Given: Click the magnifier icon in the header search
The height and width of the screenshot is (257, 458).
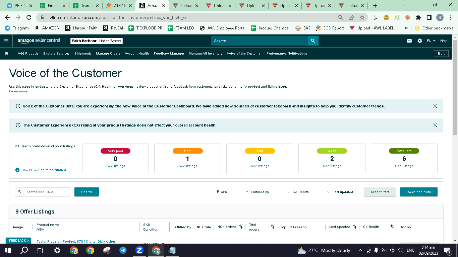Looking at the screenshot, I should [x=313, y=41].
